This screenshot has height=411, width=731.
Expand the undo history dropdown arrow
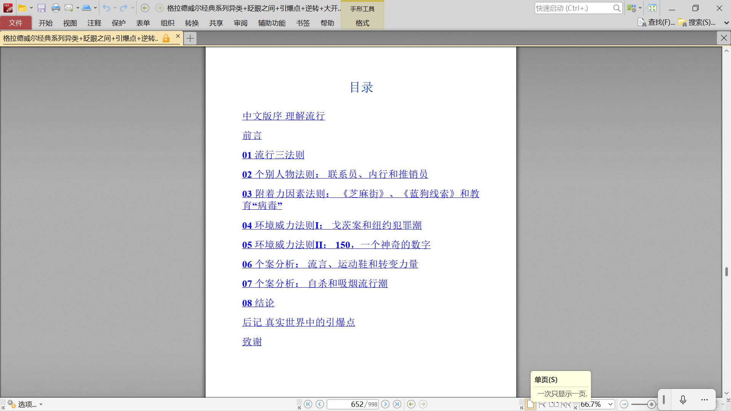115,8
